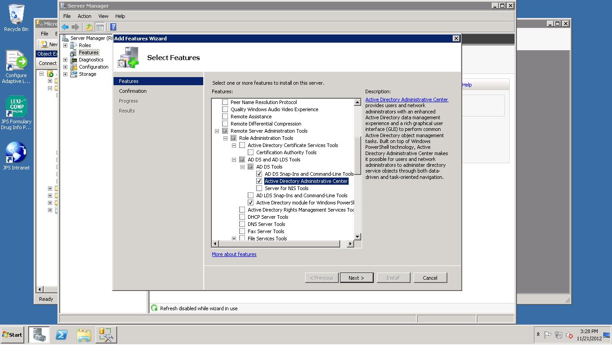Viewport: 612px width, 360px height.
Task: Check the Server for NIS Tools option
Action: [x=259, y=188]
